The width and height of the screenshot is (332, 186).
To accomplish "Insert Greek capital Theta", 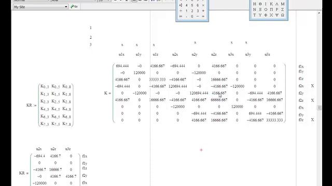I will click(260, 4).
